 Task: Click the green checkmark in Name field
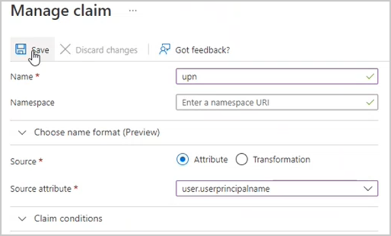368,77
